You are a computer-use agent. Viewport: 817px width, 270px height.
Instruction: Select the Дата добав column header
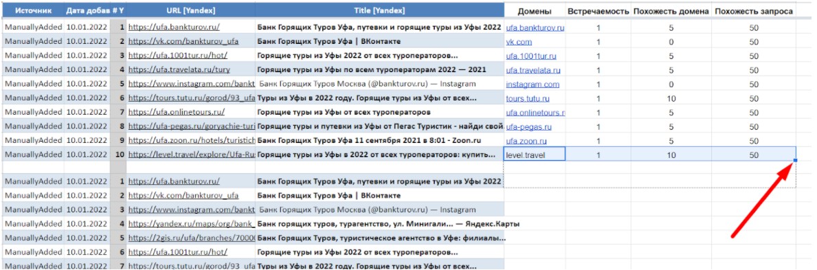coord(87,10)
